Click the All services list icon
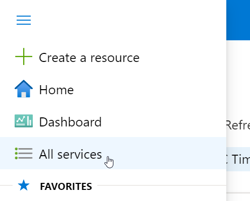 (x=24, y=153)
